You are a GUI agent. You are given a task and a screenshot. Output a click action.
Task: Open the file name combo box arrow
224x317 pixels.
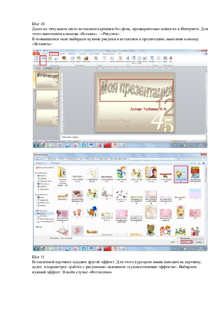(178, 238)
